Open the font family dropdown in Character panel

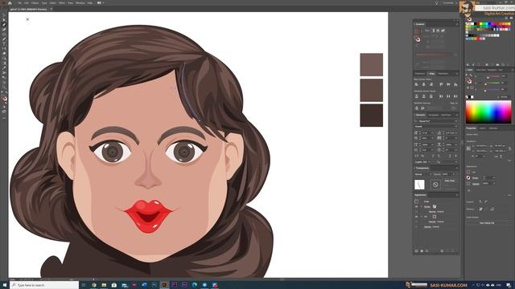click(436, 121)
